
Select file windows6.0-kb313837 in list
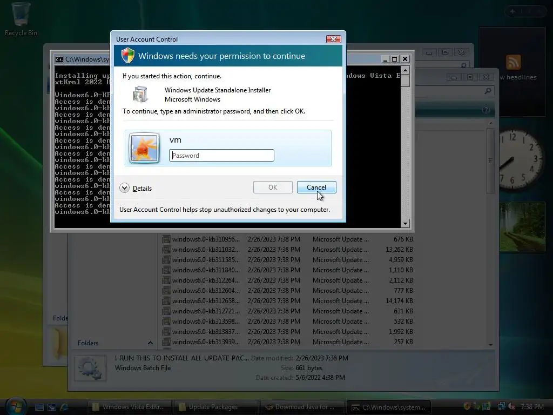(x=287, y=331)
